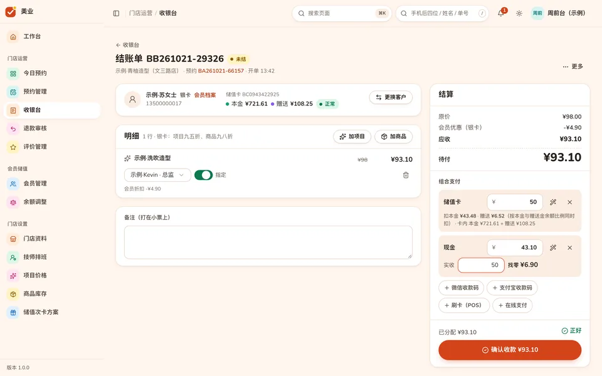Click the 商品库存 box icon
This screenshot has height=376, width=602.
(13, 295)
